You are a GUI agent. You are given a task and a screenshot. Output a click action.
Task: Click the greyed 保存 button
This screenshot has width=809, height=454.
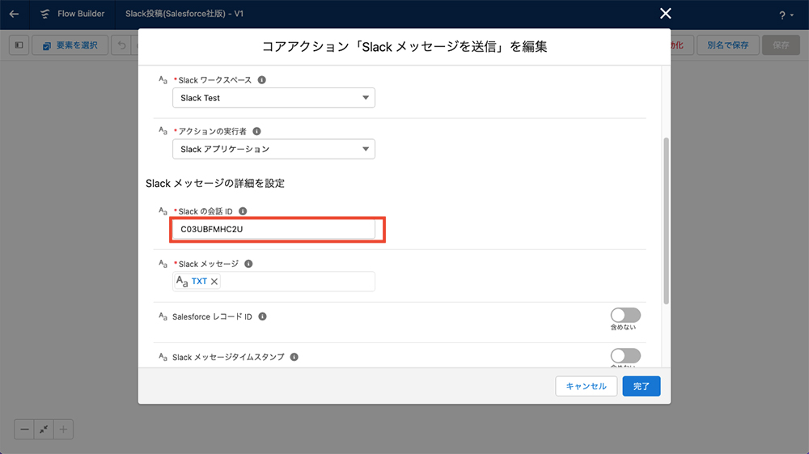coord(781,45)
